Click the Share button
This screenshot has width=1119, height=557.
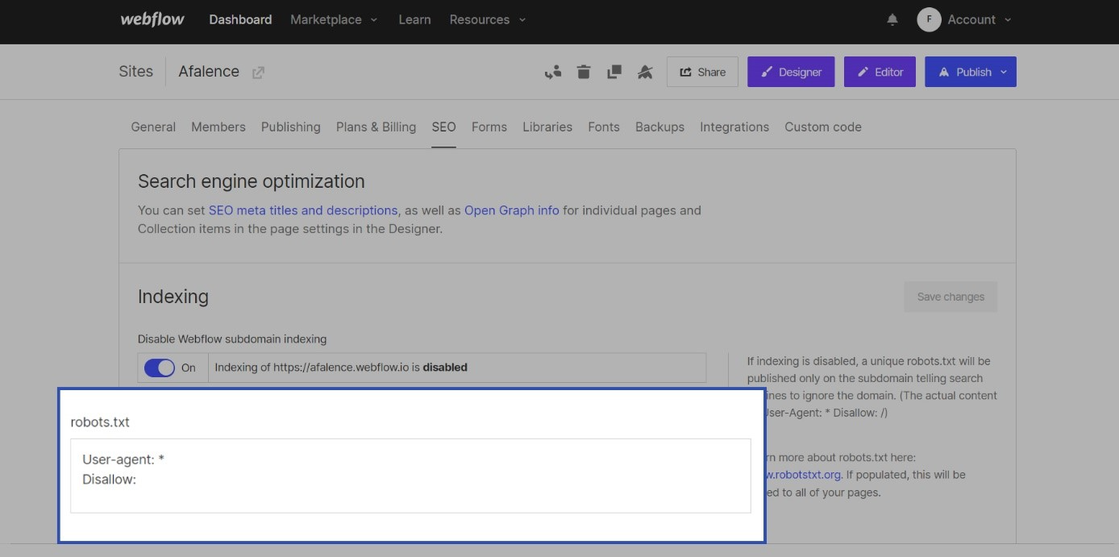702,72
